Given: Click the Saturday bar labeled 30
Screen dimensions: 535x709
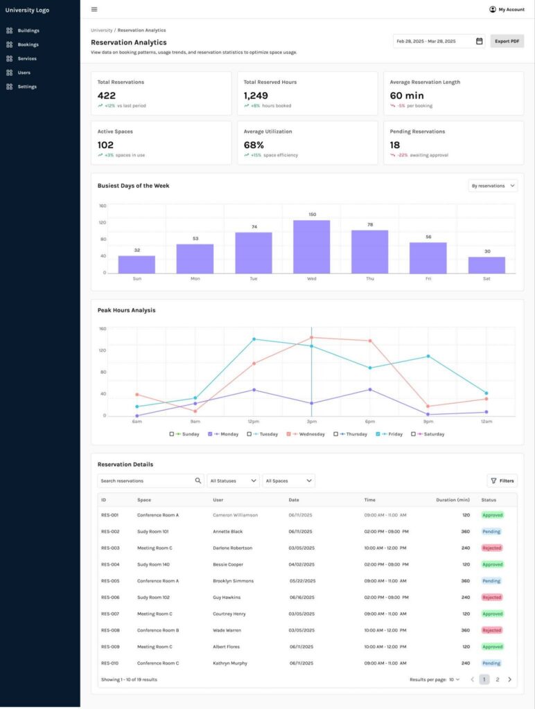Looking at the screenshot, I should 486,265.
